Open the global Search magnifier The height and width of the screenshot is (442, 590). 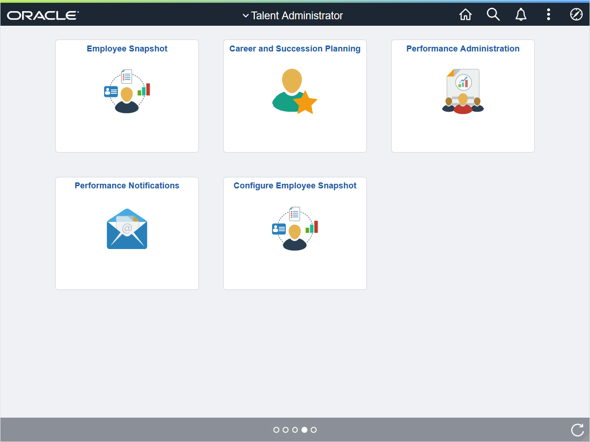tap(493, 15)
